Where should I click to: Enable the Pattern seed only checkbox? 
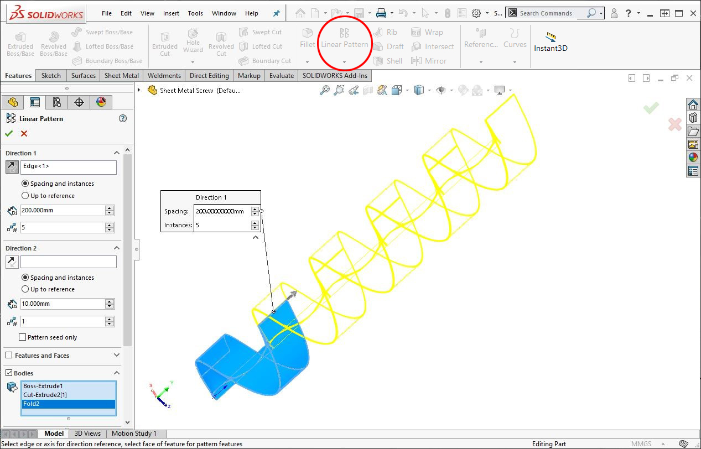point(23,337)
